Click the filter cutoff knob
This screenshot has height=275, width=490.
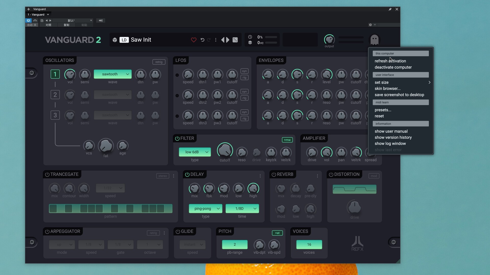[225, 150]
